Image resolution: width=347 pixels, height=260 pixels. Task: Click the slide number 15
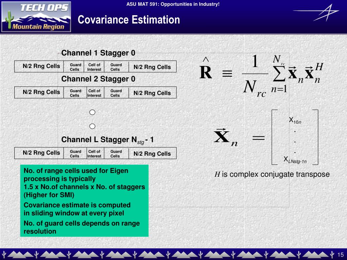tap(341, 255)
